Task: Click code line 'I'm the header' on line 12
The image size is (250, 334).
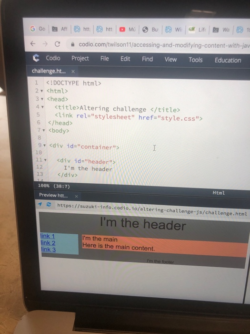Action: (x=88, y=169)
